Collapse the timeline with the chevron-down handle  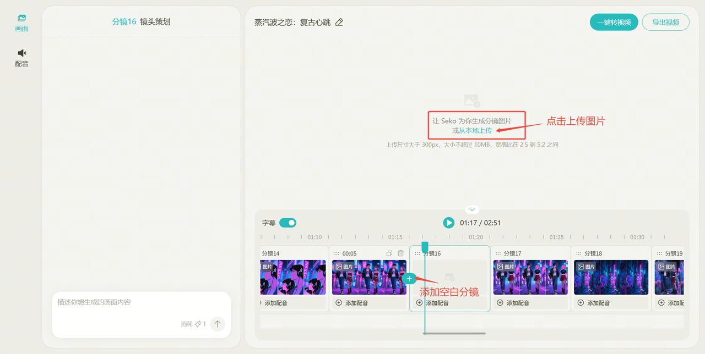click(x=472, y=209)
